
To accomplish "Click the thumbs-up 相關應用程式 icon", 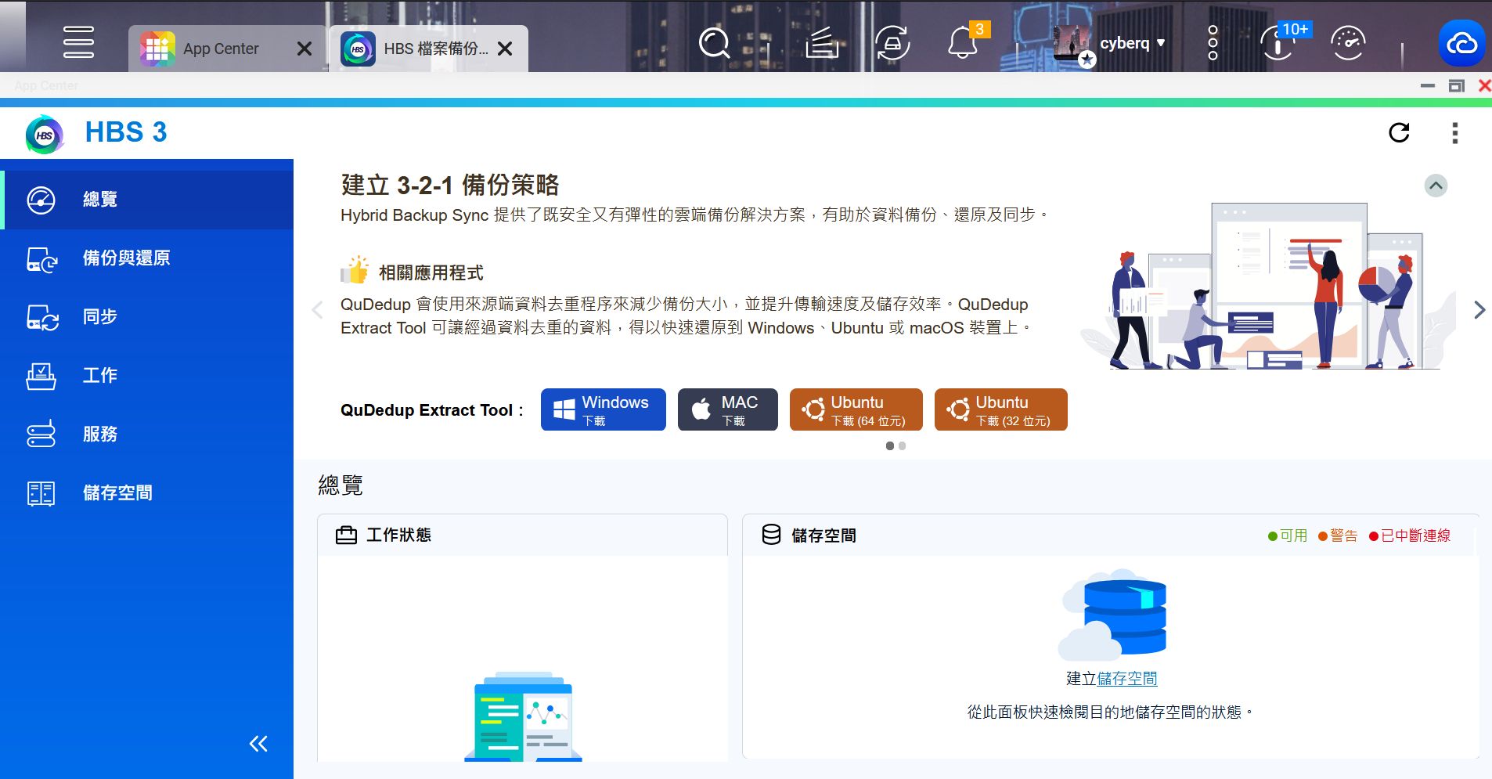I will click(355, 270).
